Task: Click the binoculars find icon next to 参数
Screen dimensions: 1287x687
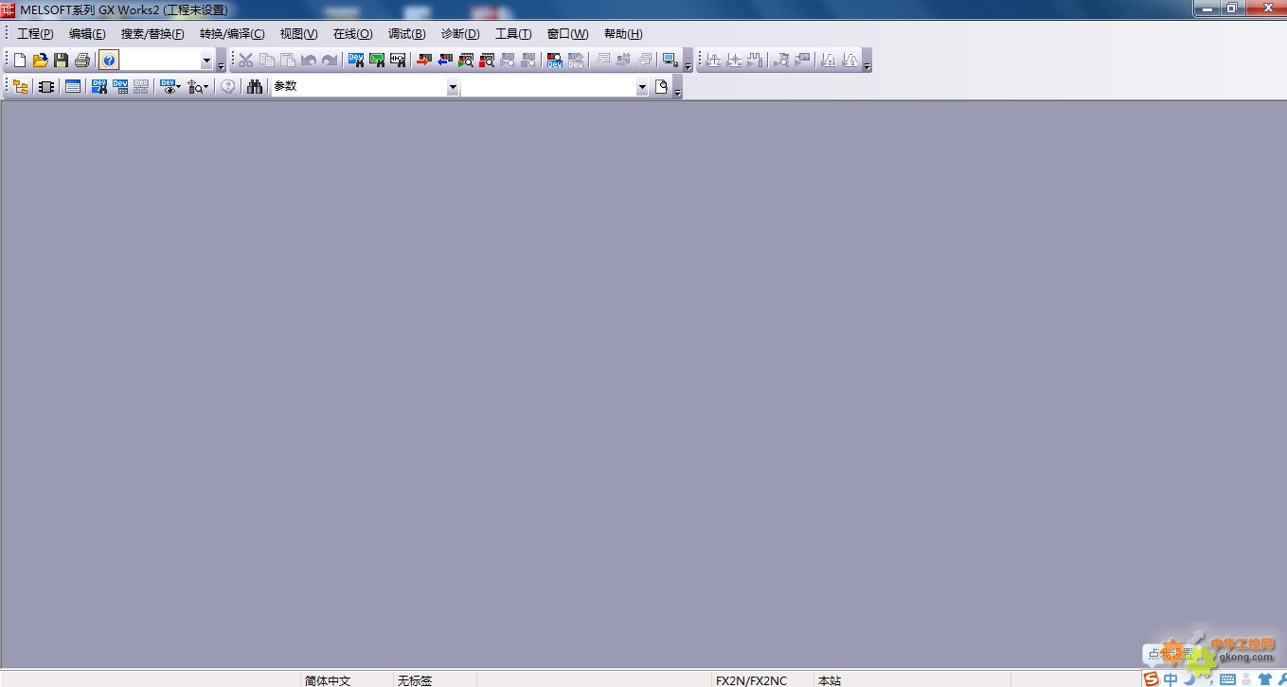Action: pyautogui.click(x=255, y=87)
